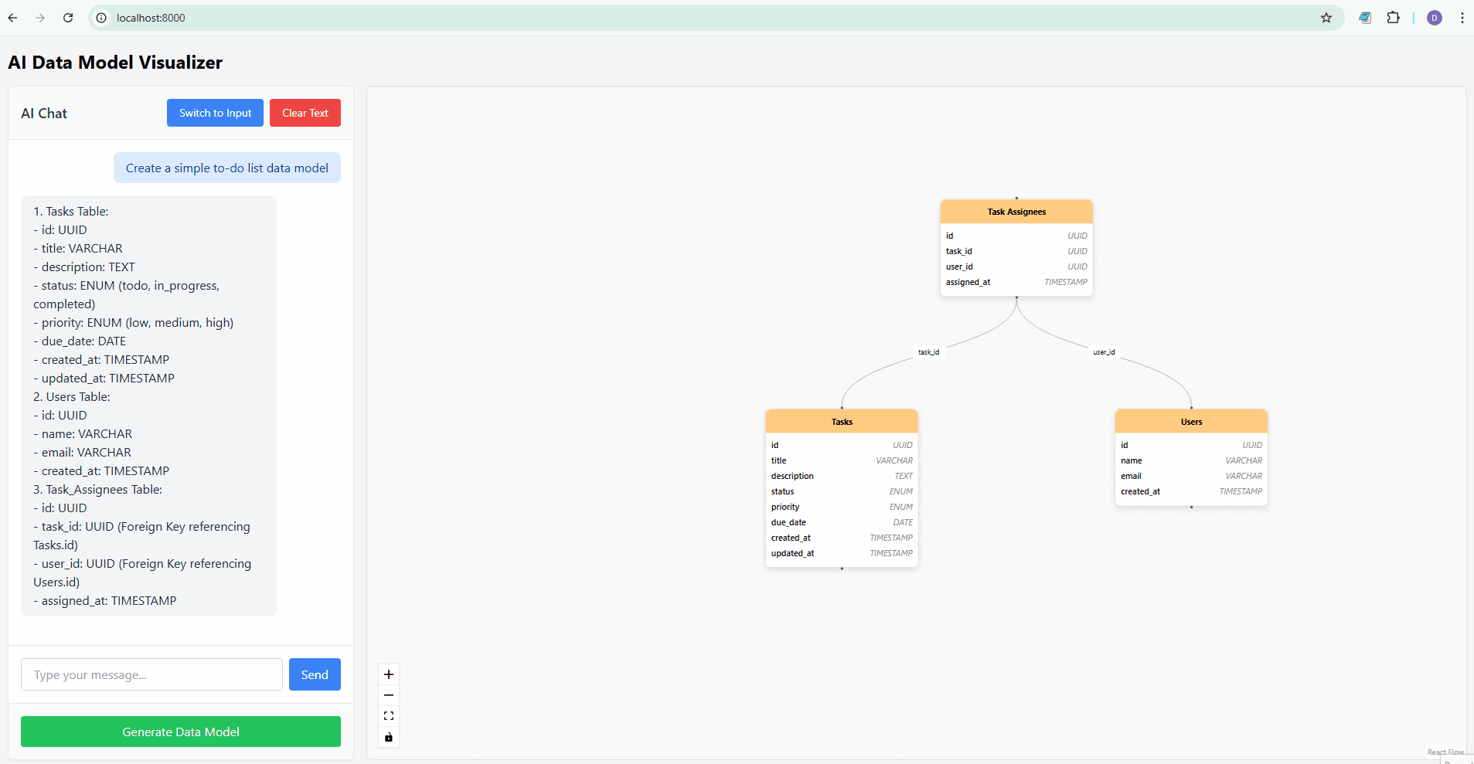The width and height of the screenshot is (1474, 764).
Task: Select the Tasks table node header
Action: (842, 422)
